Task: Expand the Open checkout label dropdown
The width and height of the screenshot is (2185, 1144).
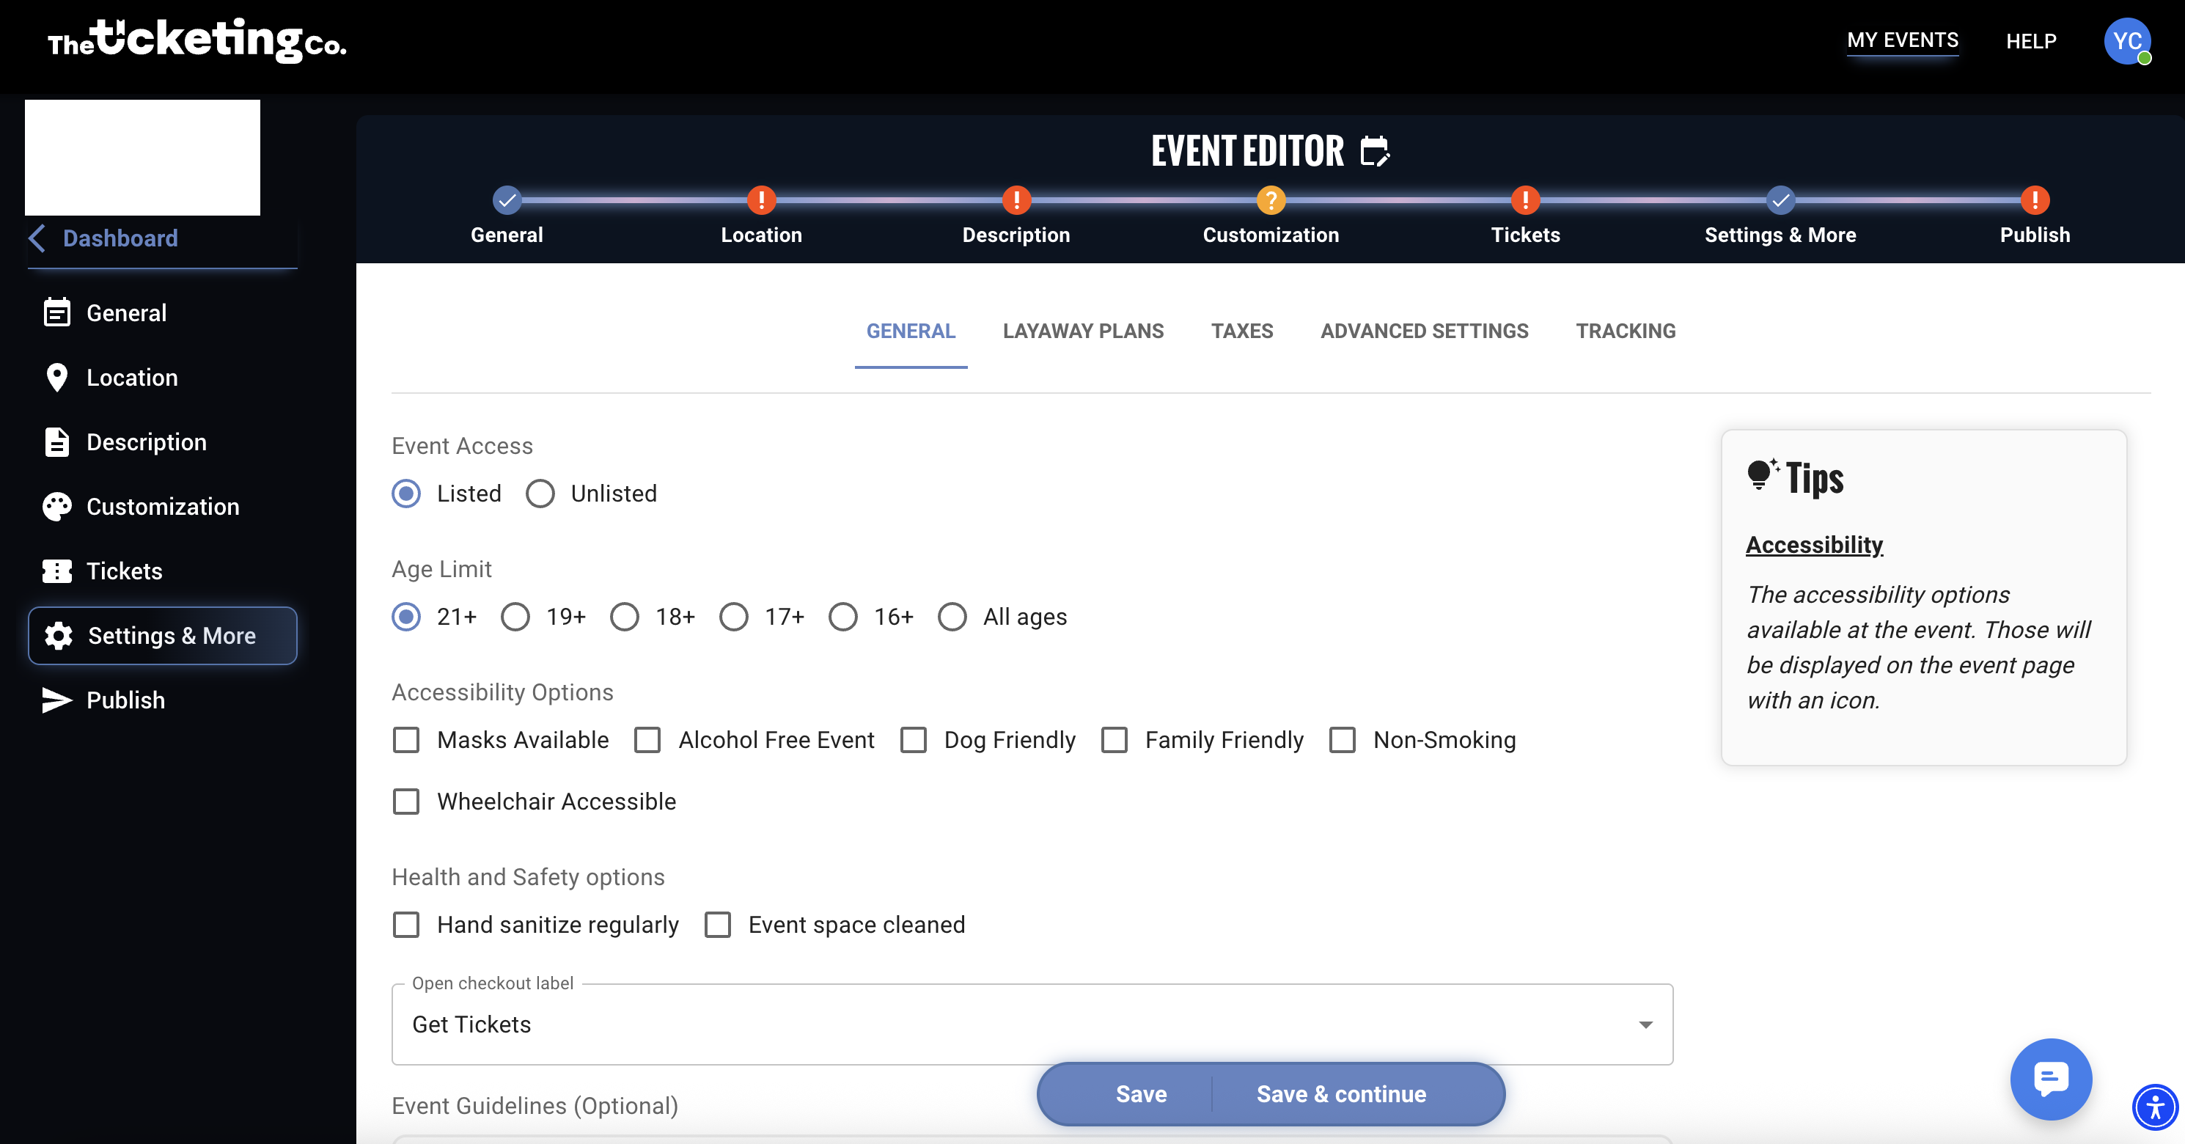Action: pyautogui.click(x=1645, y=1024)
